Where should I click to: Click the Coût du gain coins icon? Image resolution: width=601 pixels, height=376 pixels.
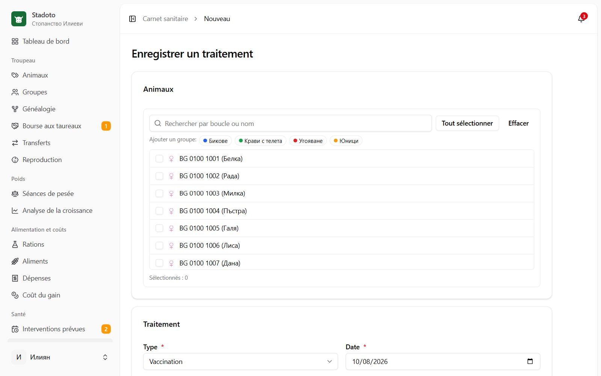[x=15, y=295]
